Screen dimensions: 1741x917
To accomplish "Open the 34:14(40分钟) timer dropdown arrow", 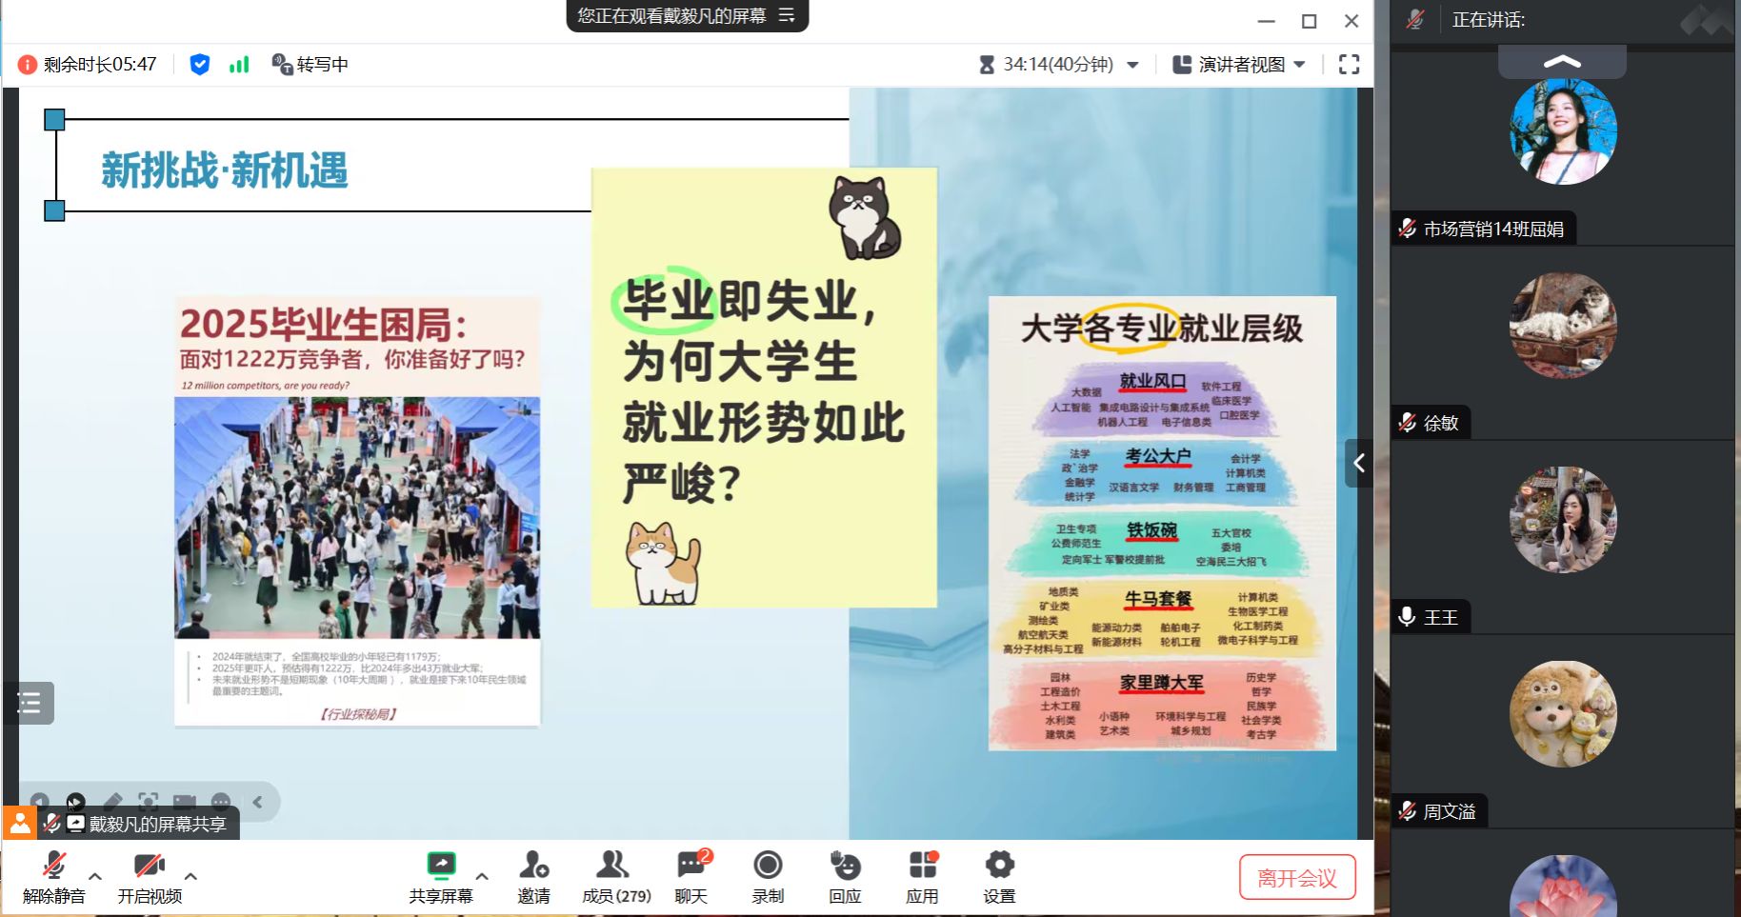I will (1133, 65).
